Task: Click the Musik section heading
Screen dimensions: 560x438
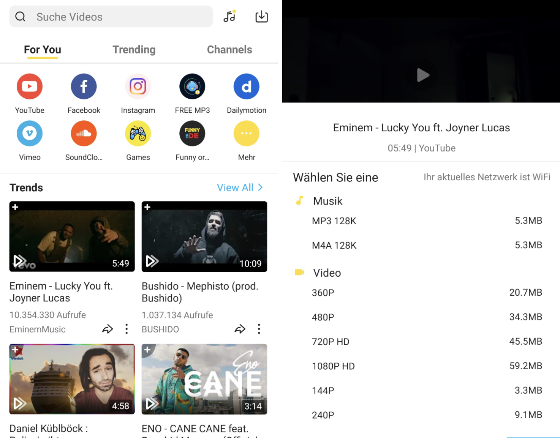Action: 328,201
